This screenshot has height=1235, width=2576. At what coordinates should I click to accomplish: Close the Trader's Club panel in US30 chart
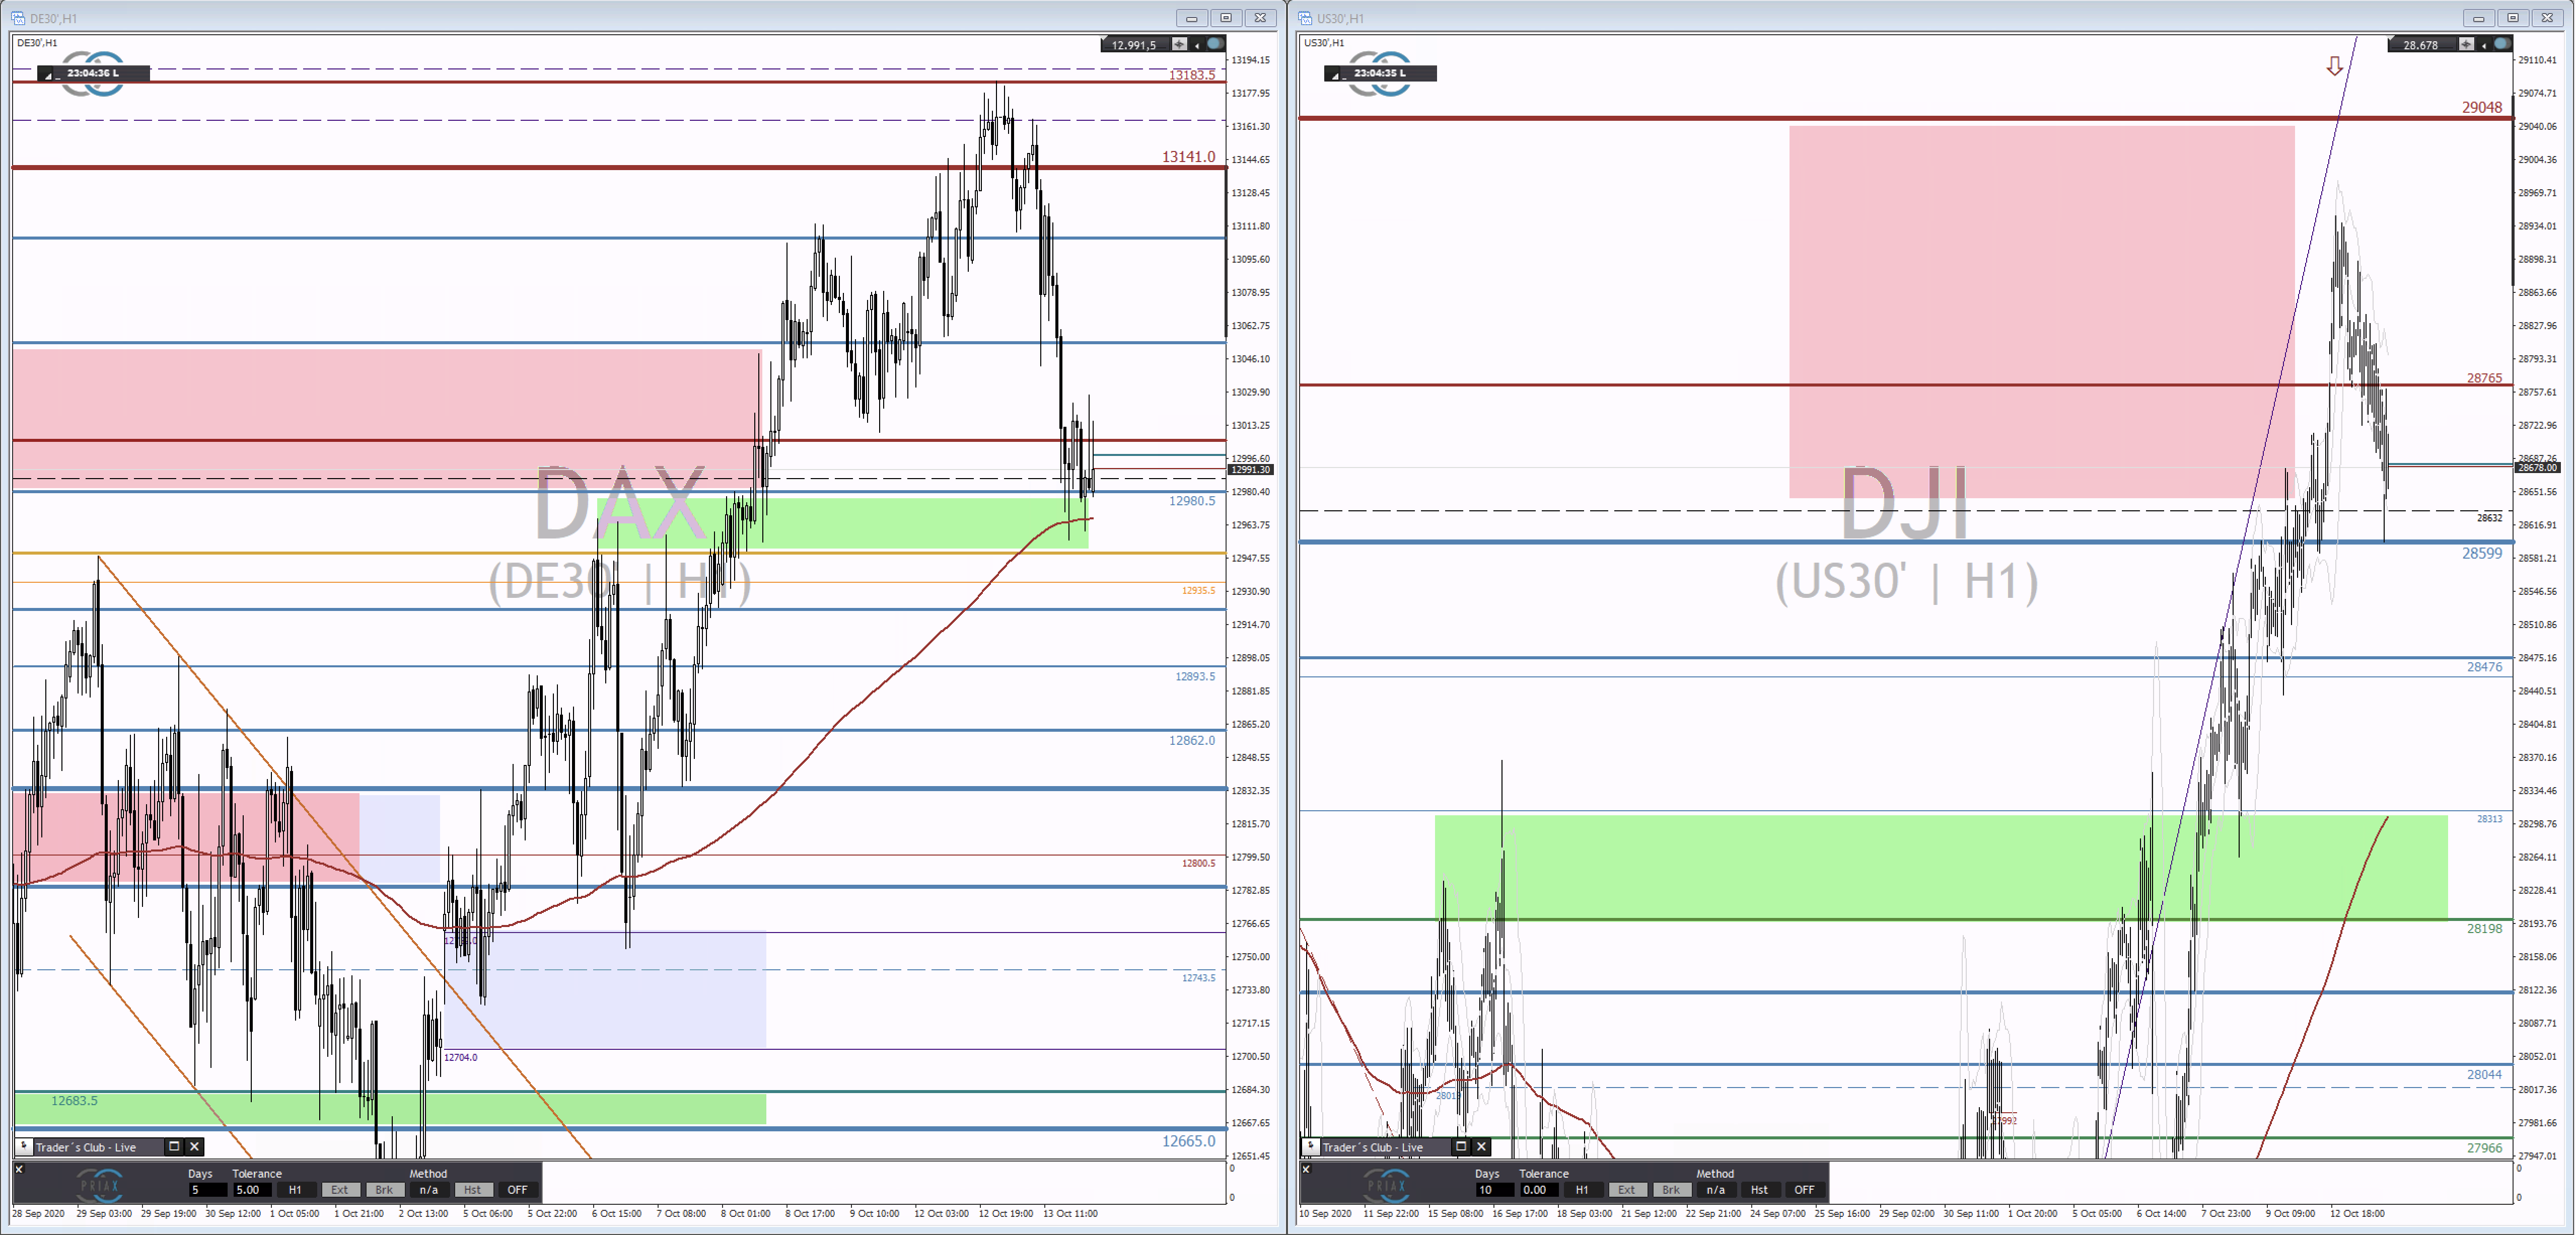pyautogui.click(x=1482, y=1146)
